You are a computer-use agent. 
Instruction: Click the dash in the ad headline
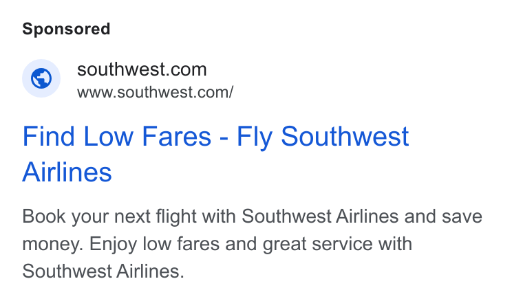[224, 138]
